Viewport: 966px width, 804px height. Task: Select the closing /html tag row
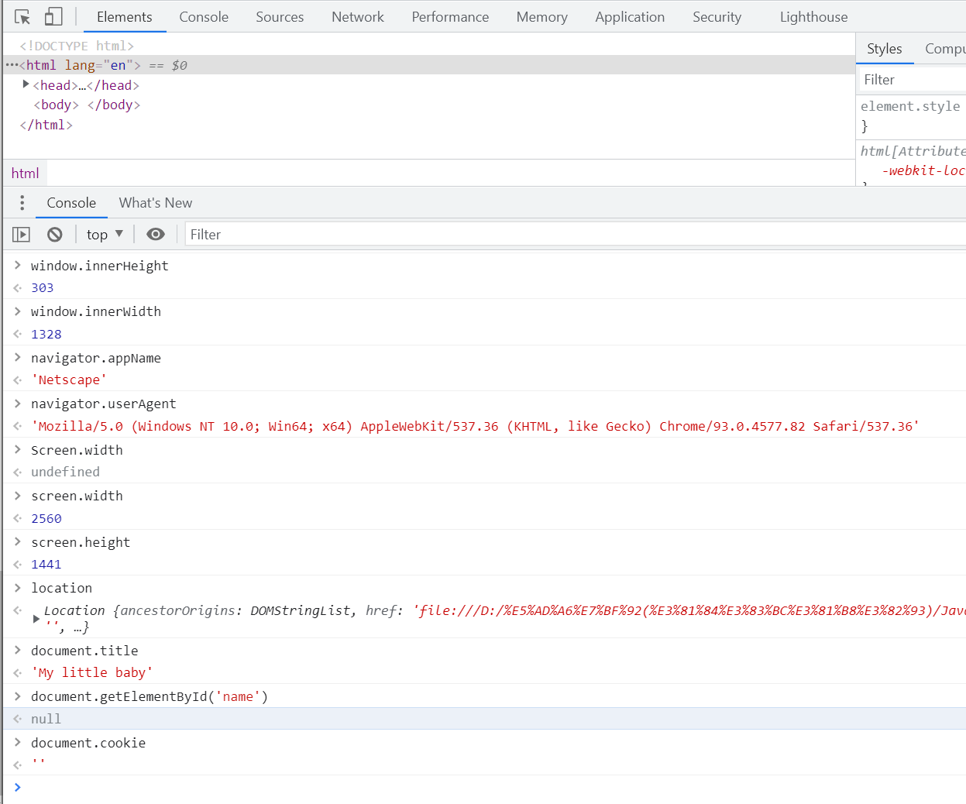click(429, 125)
